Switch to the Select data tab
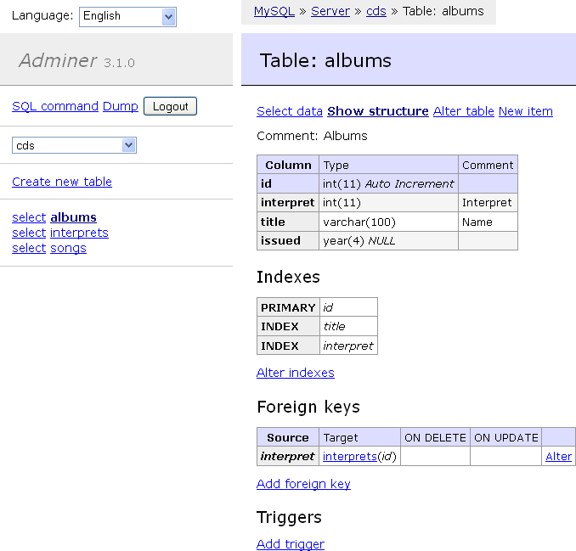This screenshot has height=551, width=576. click(290, 111)
